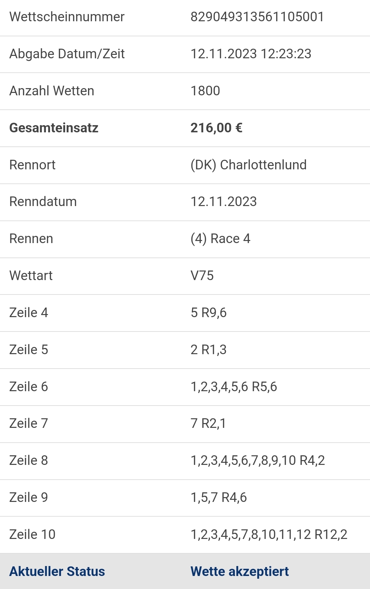
Task: Select the Zeile 10 row with R12,2
Action: (x=185, y=535)
